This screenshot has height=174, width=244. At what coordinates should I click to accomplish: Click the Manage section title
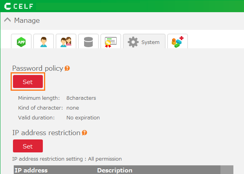pyautogui.click(x=27, y=20)
